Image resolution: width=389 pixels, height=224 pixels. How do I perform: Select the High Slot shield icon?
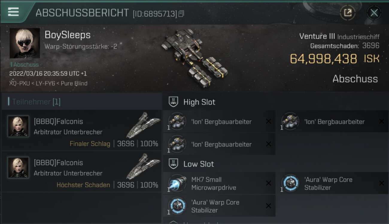point(174,102)
